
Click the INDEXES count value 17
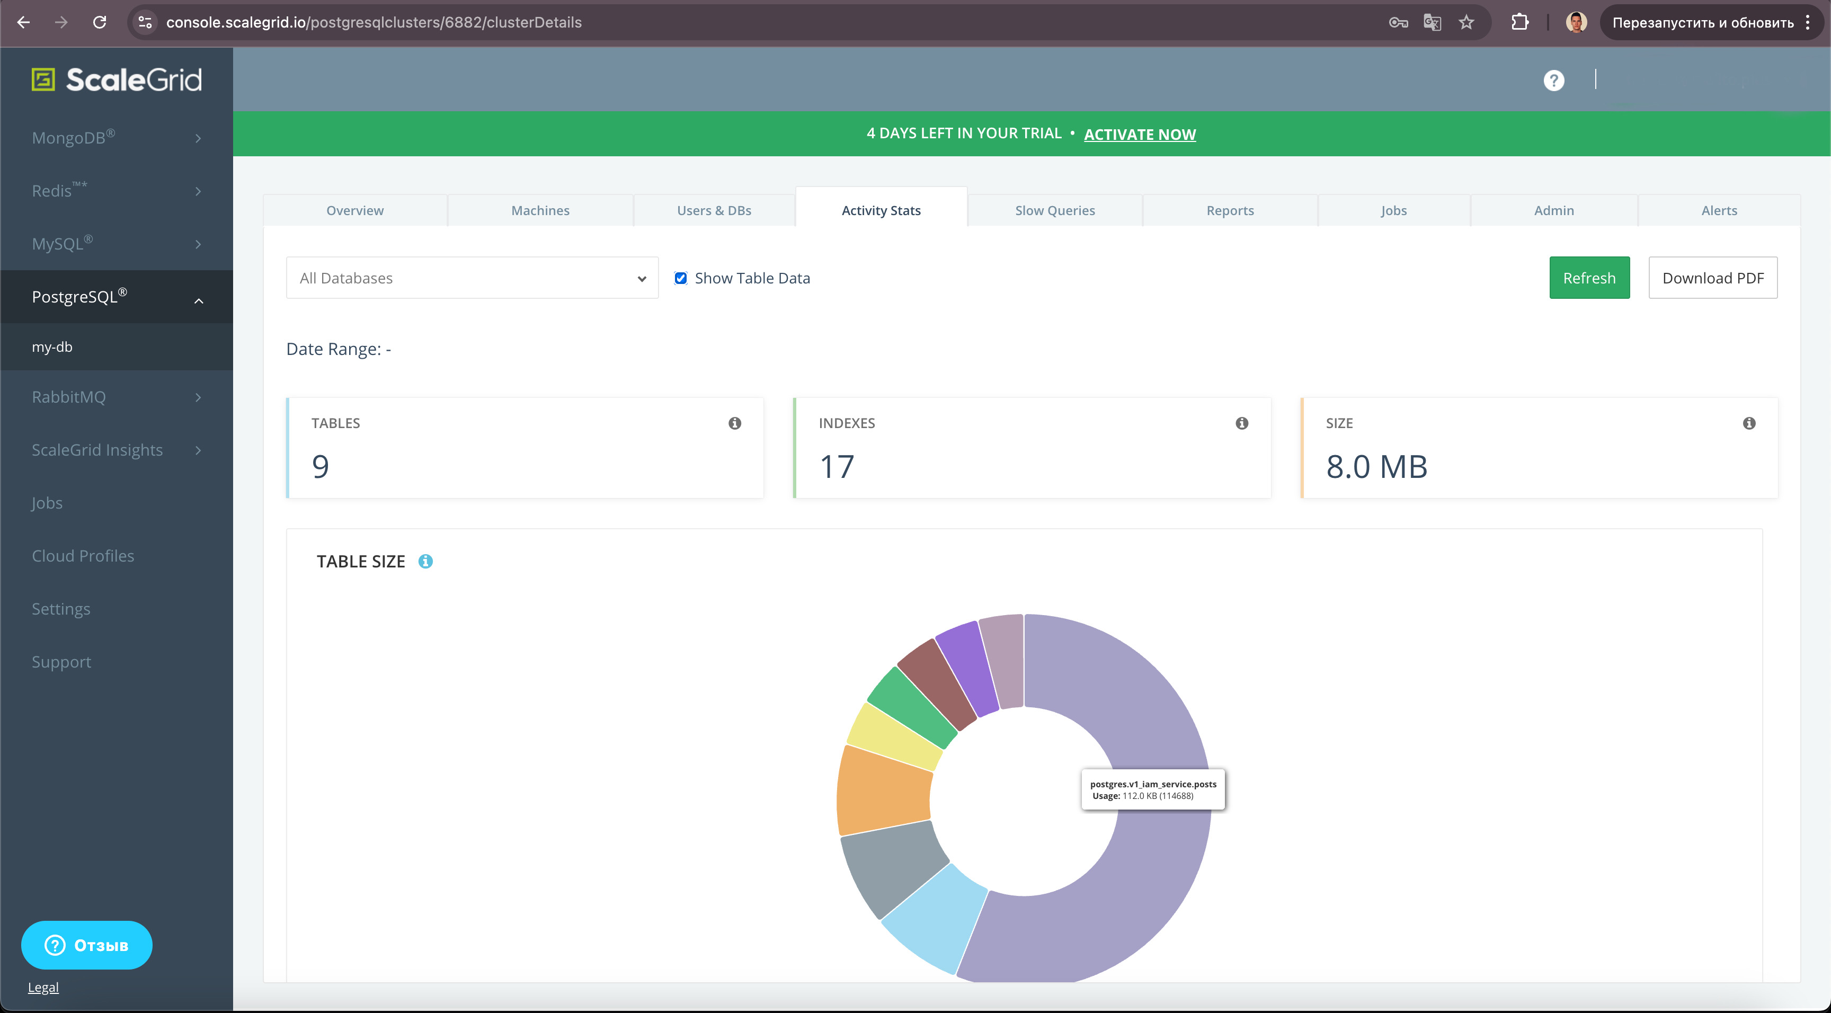click(x=837, y=466)
